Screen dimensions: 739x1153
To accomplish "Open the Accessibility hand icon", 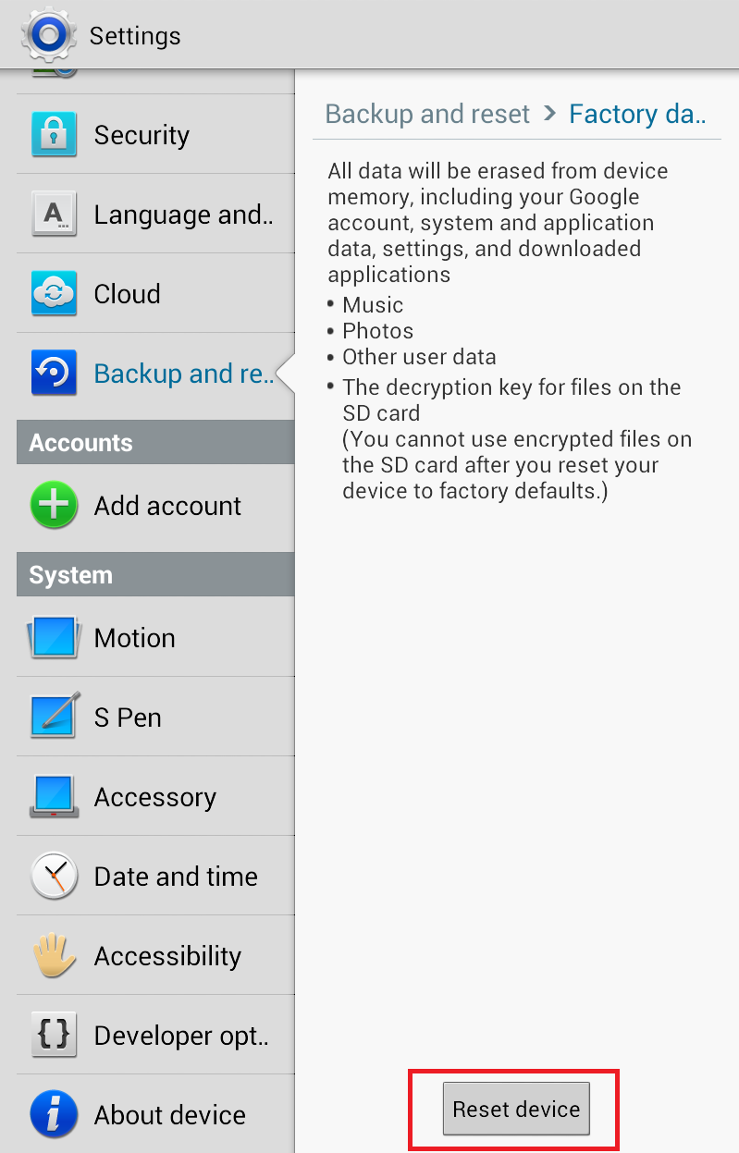I will (x=55, y=955).
